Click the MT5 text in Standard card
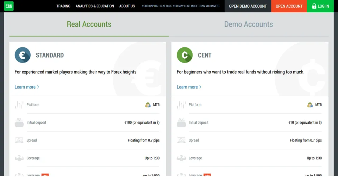 [x=156, y=105]
